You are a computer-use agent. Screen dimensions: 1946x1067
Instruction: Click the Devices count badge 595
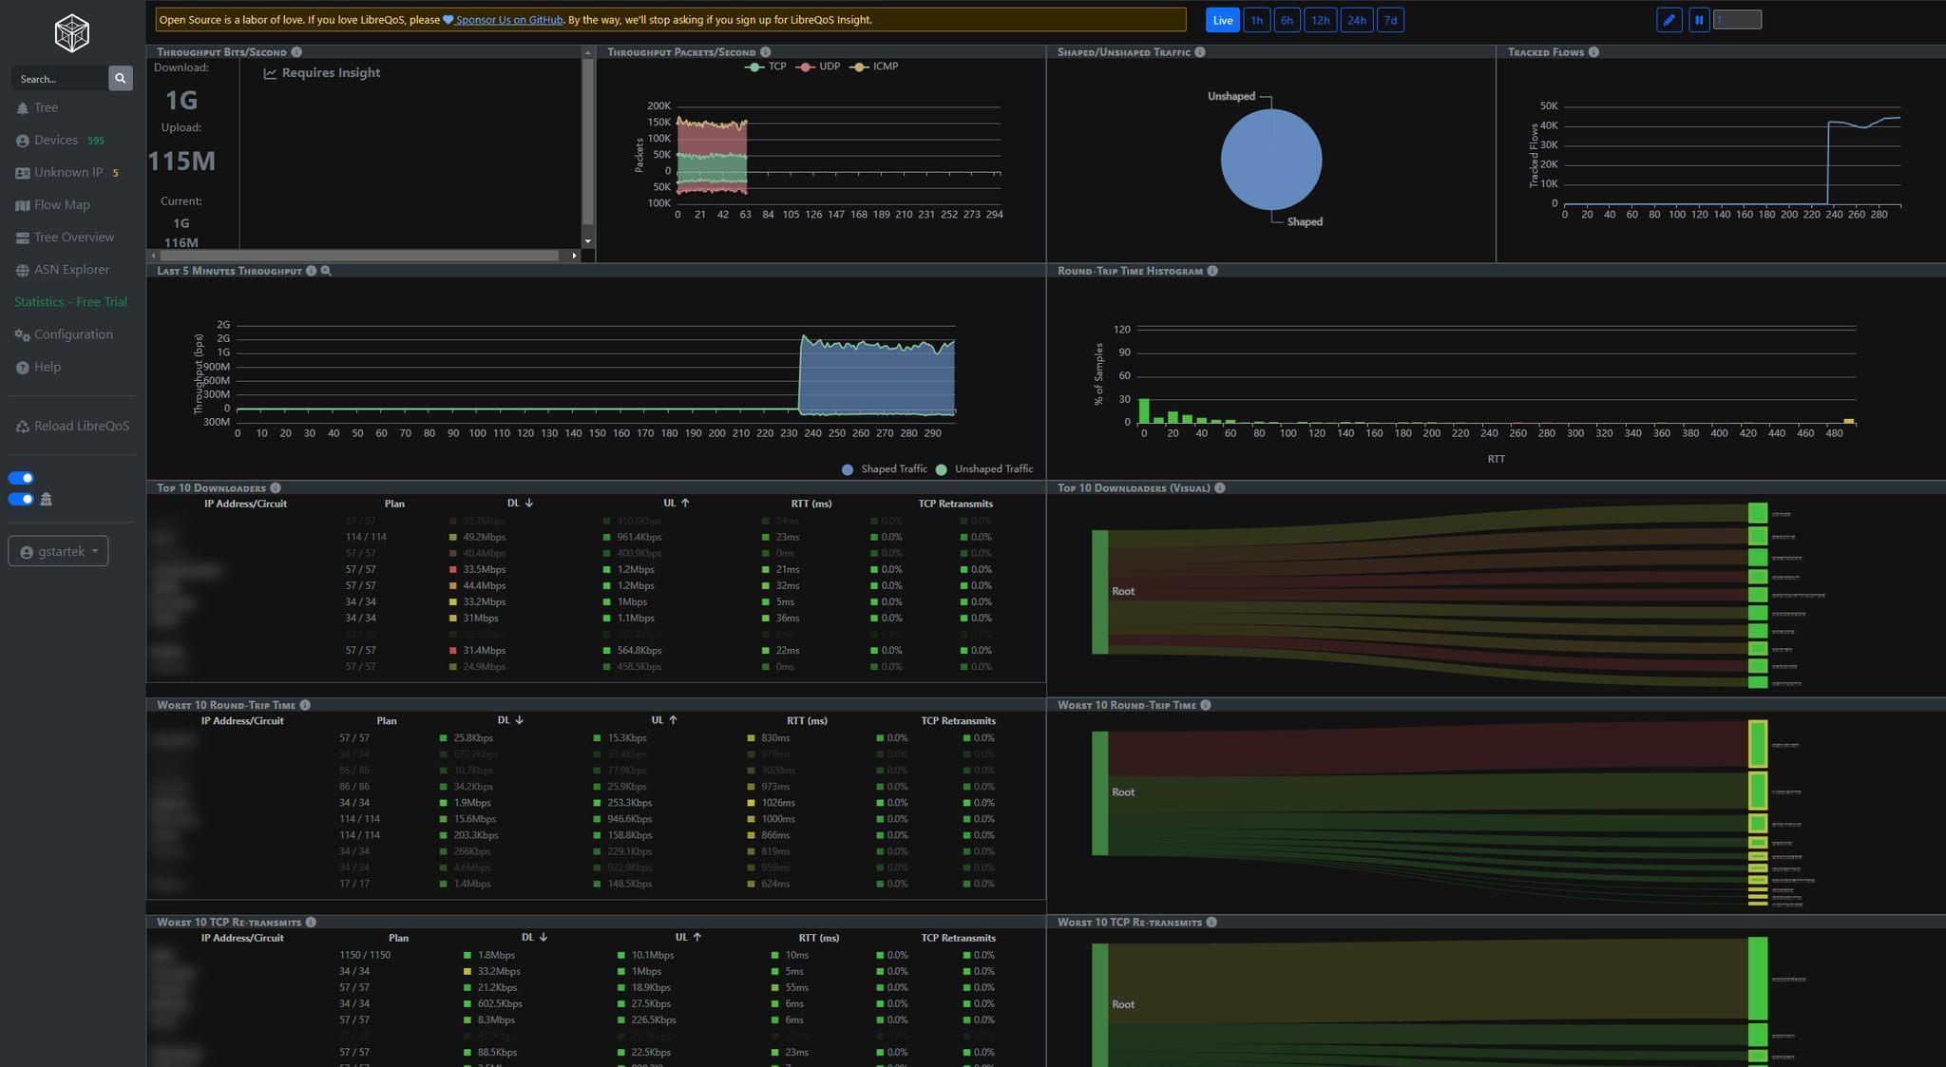click(x=96, y=141)
